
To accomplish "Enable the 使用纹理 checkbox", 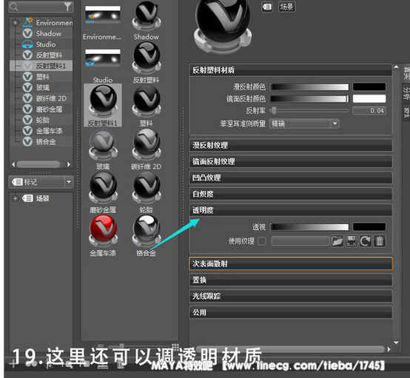I will point(262,241).
